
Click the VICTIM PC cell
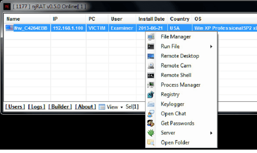click(x=97, y=28)
